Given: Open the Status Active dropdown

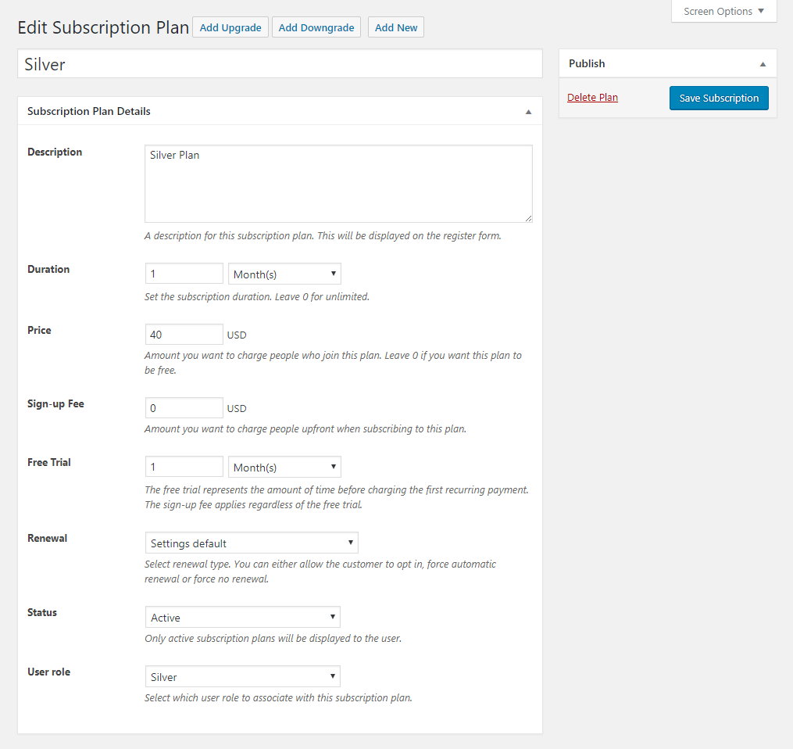Looking at the screenshot, I should pos(243,618).
